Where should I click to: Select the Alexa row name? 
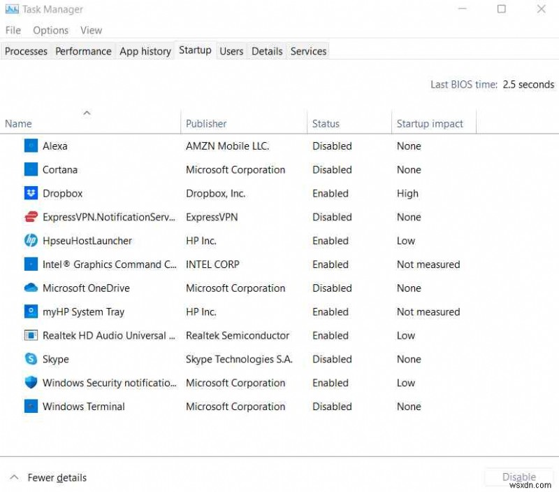pyautogui.click(x=55, y=146)
